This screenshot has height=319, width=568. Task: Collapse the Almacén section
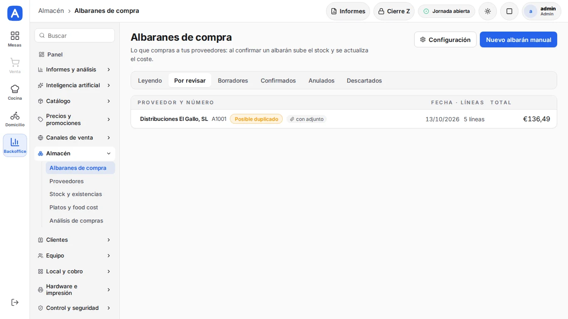(74, 153)
